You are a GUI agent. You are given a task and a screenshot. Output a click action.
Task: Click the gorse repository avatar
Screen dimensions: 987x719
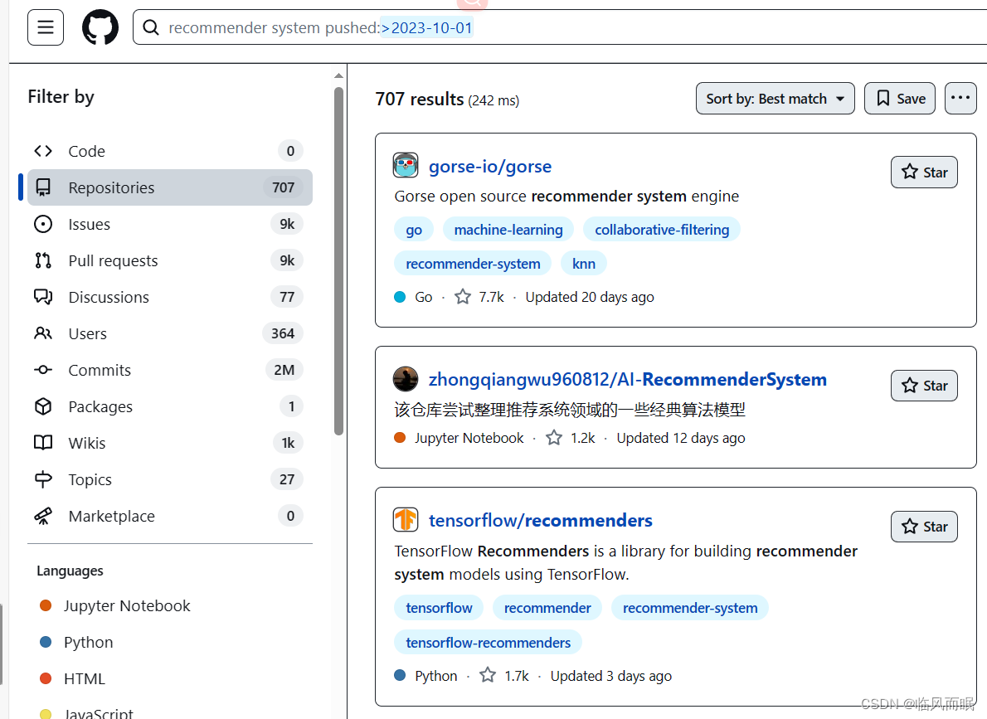pos(406,166)
